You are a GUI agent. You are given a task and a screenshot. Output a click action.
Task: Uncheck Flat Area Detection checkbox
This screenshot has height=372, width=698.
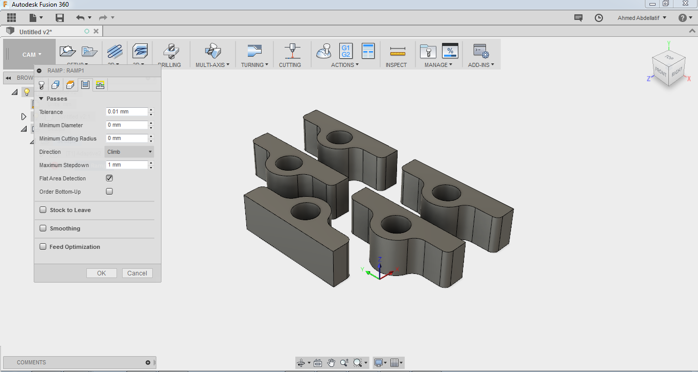point(109,178)
